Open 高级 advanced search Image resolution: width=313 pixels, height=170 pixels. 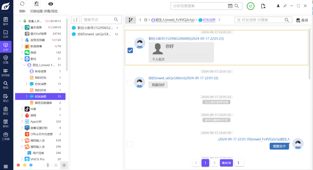302,20
